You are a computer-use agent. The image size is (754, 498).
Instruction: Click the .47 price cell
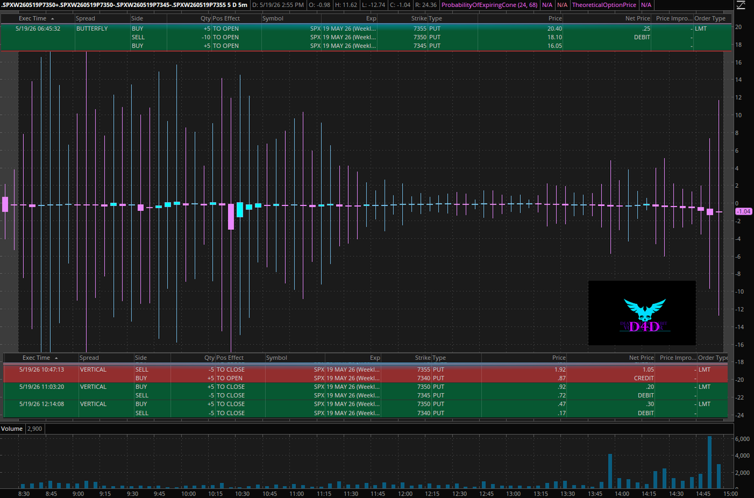561,404
